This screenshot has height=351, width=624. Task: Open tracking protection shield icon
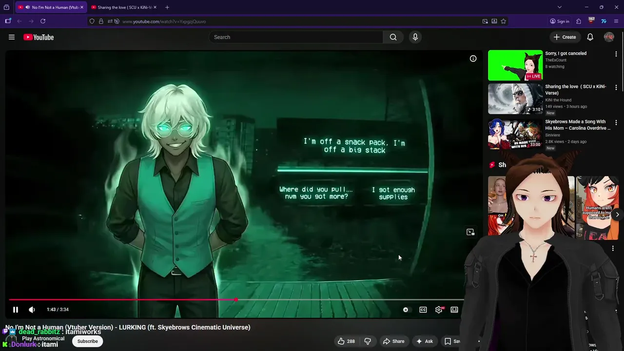tap(92, 21)
